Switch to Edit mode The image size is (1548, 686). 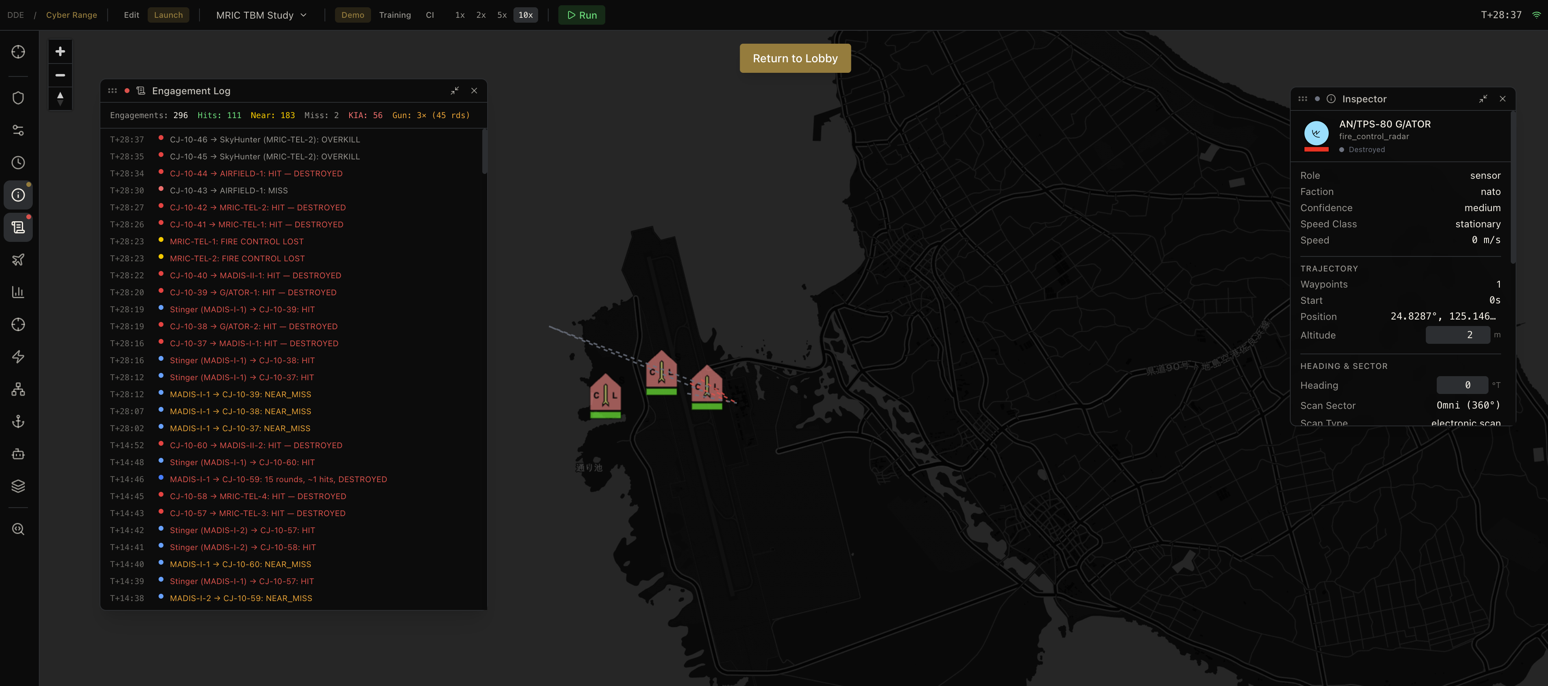coord(131,15)
